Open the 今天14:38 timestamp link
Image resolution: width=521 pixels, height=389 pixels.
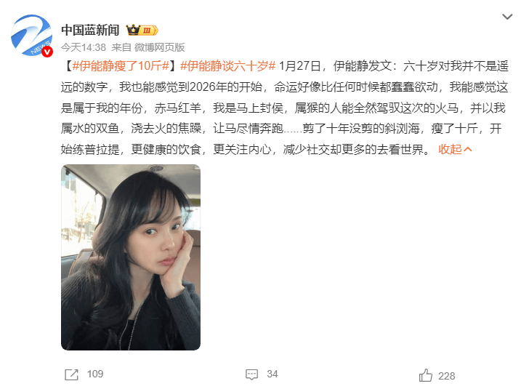[84, 47]
